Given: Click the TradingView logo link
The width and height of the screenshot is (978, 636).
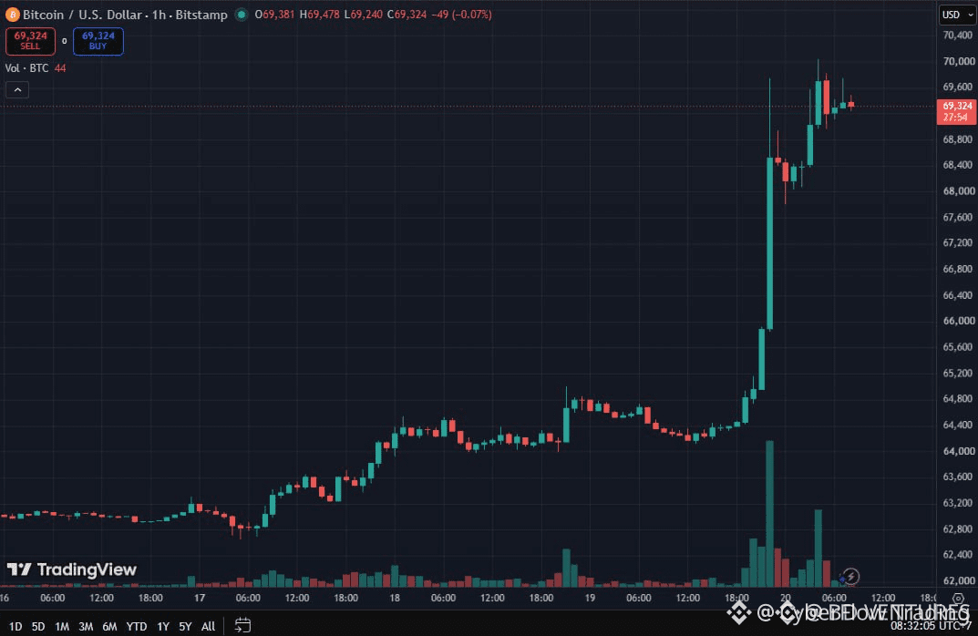Looking at the screenshot, I should click(x=72, y=569).
